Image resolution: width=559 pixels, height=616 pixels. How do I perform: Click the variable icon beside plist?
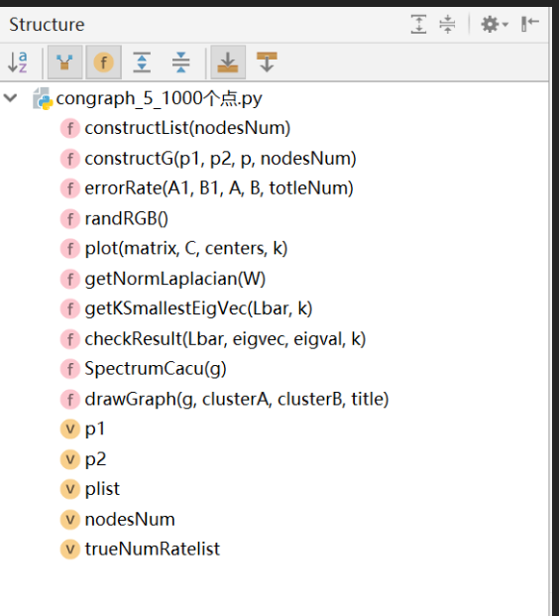click(70, 489)
